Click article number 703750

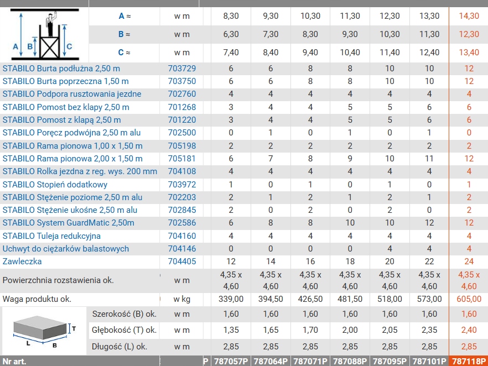pos(182,81)
